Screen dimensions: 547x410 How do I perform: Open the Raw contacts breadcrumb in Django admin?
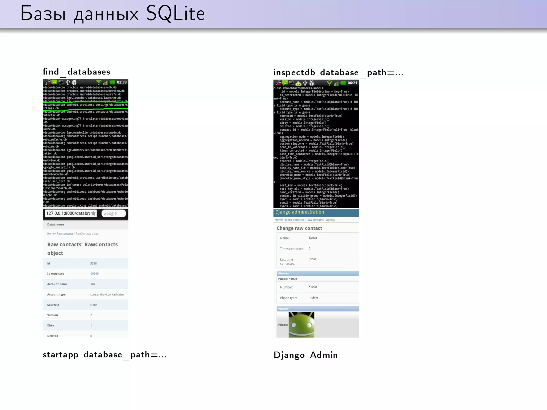click(315, 220)
